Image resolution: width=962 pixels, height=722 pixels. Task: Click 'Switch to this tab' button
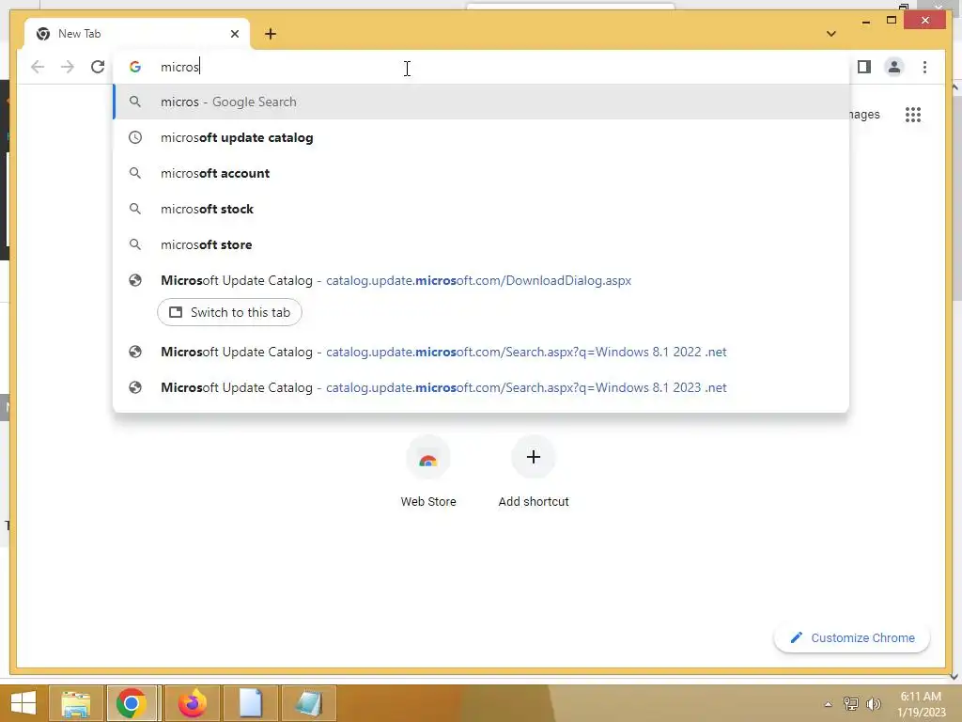pos(229,312)
